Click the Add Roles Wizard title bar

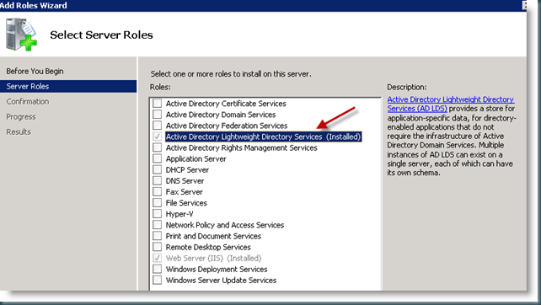pyautogui.click(x=263, y=6)
